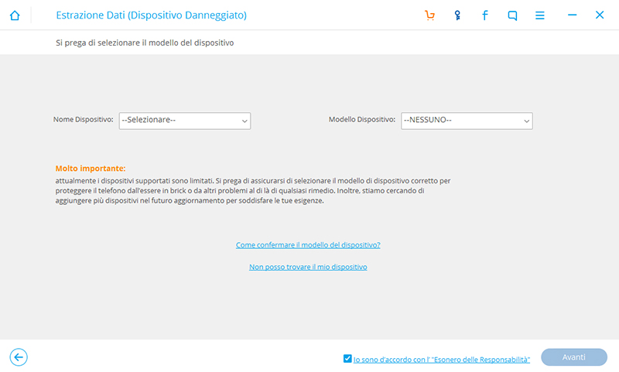Image resolution: width=619 pixels, height=372 pixels.
Task: Open the hamburger menu
Action: coord(539,15)
